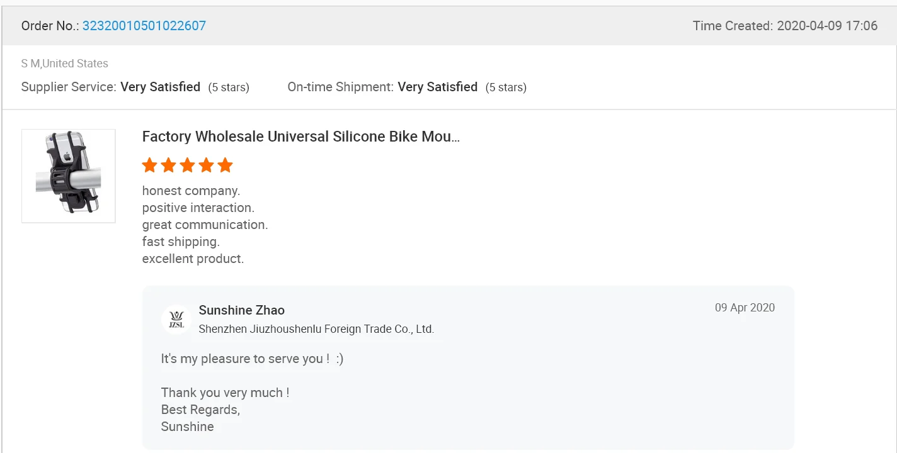Open the bike phone mount product thumbnail
This screenshot has width=897, height=453.
click(69, 176)
